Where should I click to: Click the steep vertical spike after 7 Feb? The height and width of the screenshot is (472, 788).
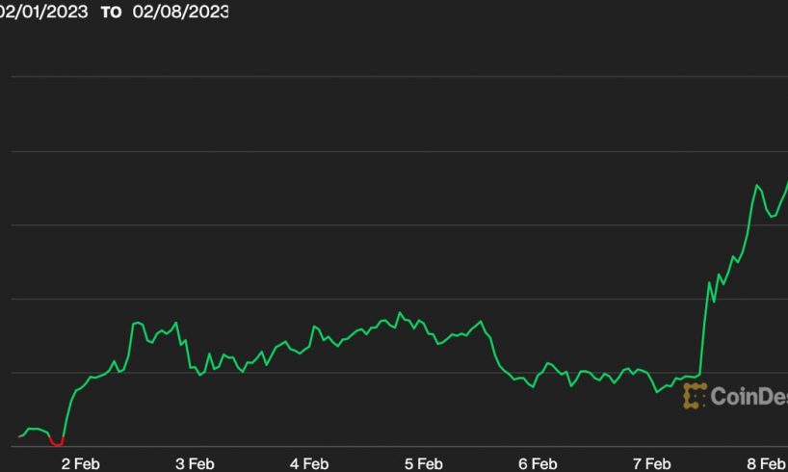pyautogui.click(x=703, y=328)
